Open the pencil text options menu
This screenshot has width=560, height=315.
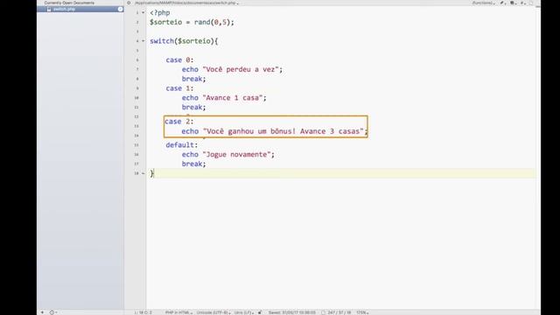(x=502, y=3)
